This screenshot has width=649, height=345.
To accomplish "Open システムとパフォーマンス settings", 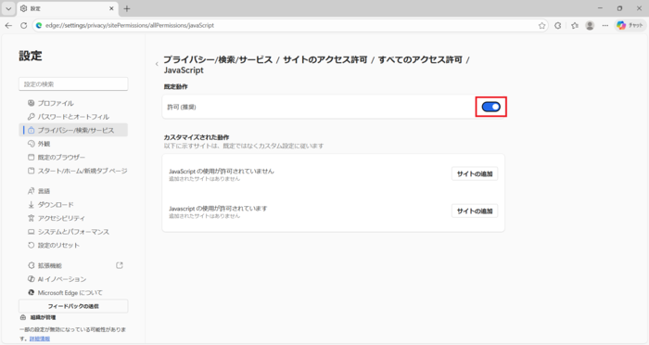I will pos(73,232).
